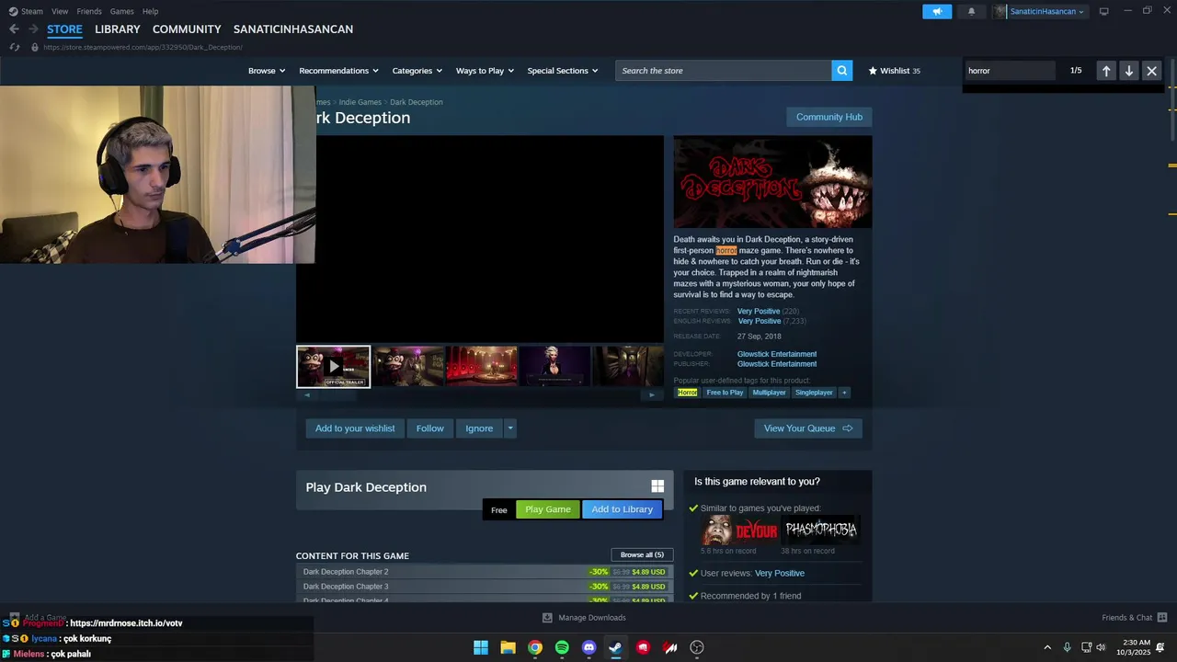Show hidden system tray icons
The width and height of the screenshot is (1177, 662).
(1046, 647)
